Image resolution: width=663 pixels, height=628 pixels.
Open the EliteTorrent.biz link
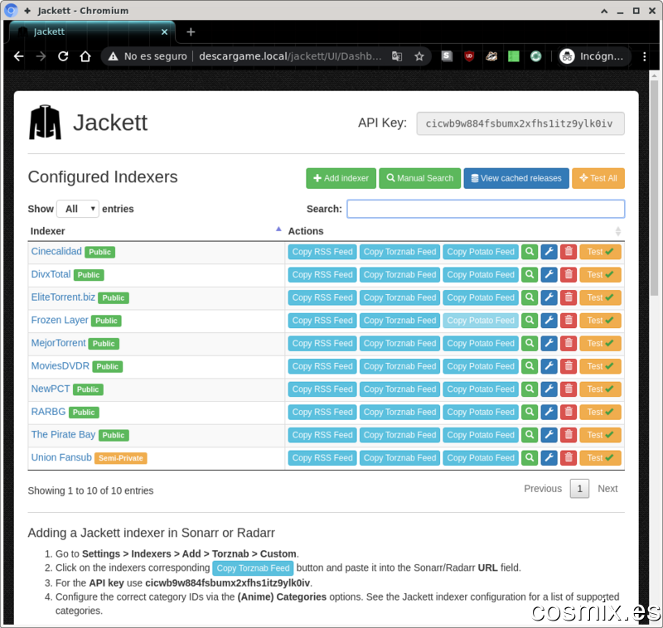pos(63,297)
